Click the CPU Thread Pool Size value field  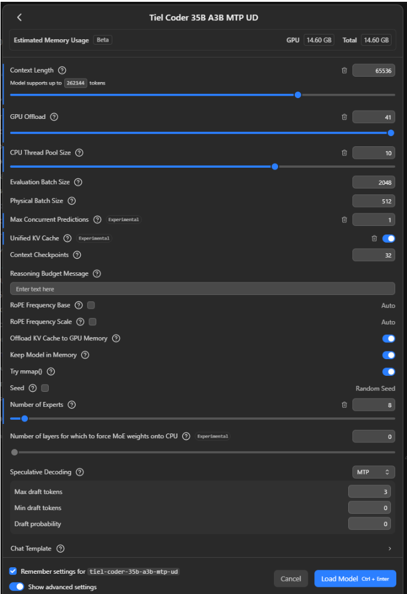(x=374, y=153)
